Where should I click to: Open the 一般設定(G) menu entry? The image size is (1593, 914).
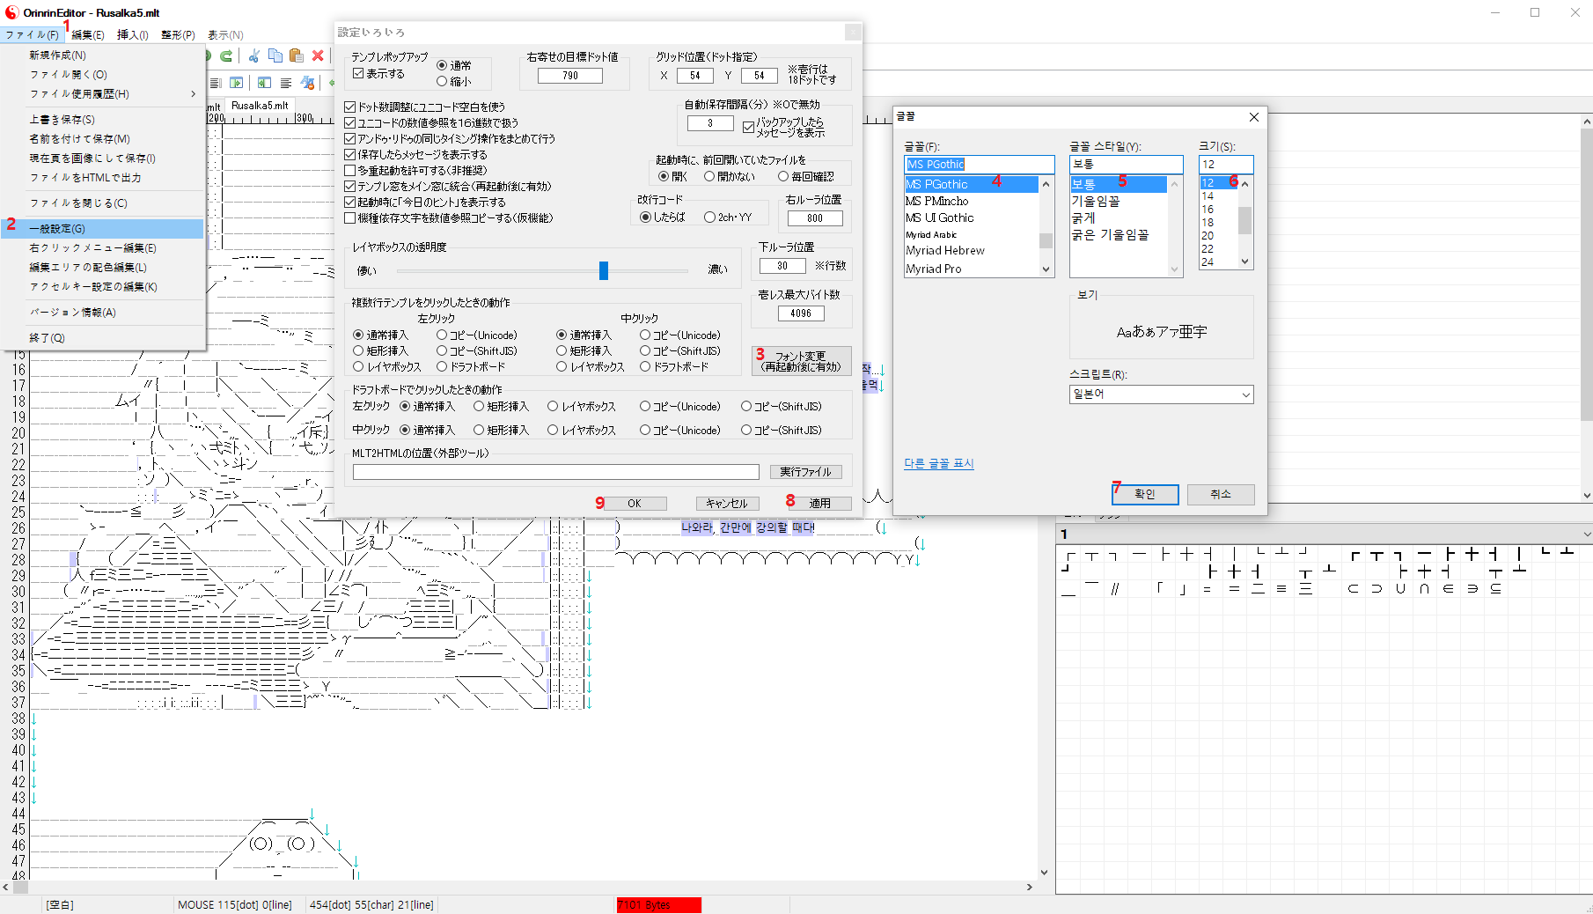(57, 229)
